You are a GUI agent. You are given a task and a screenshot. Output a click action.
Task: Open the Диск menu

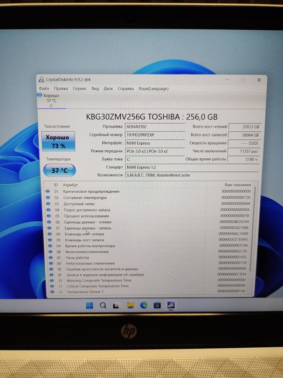(x=108, y=89)
